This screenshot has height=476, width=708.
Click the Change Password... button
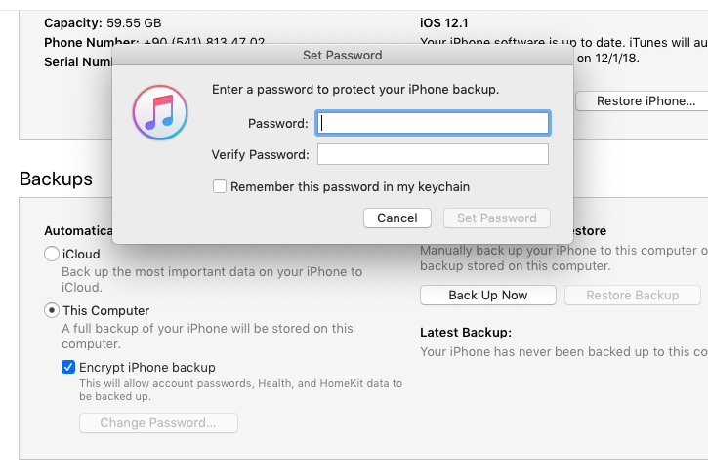point(158,423)
